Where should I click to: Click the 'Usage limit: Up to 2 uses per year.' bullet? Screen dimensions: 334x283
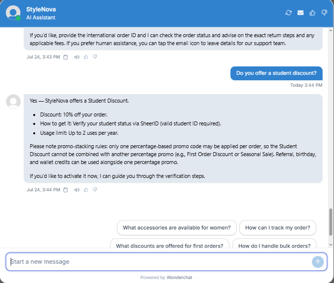pyautogui.click(x=79, y=133)
